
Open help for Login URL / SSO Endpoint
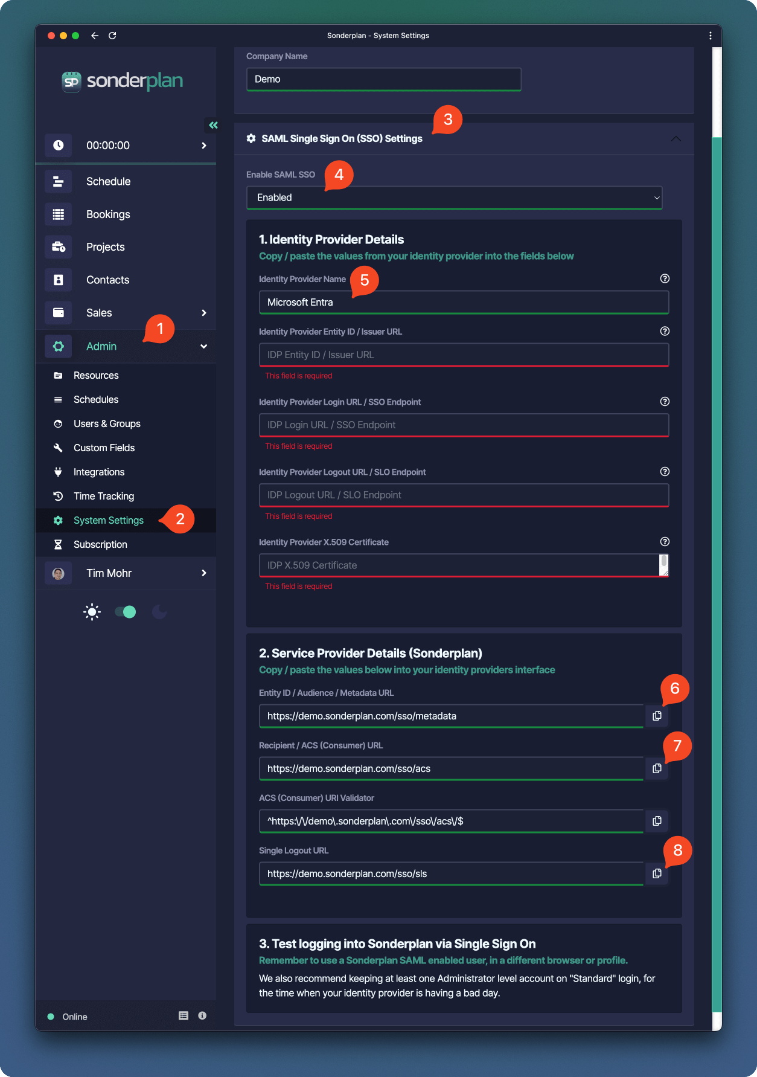[x=665, y=402]
